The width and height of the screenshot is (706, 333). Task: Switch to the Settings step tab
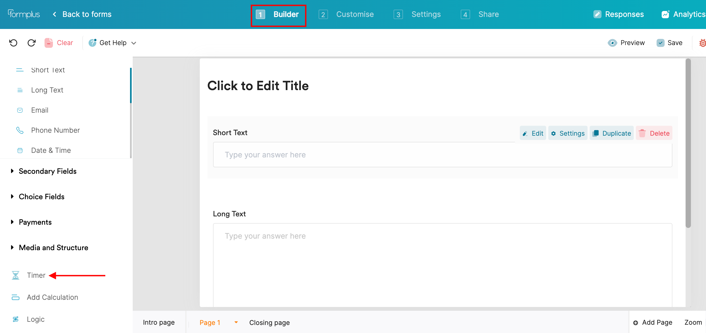(x=417, y=14)
